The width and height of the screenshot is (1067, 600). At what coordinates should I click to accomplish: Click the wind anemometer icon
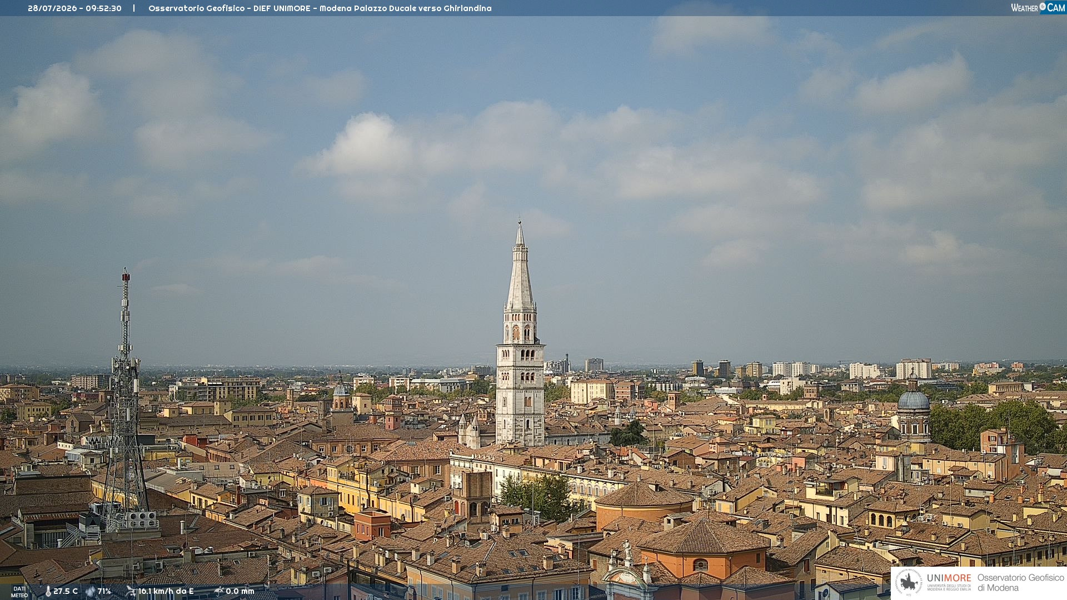point(131,591)
